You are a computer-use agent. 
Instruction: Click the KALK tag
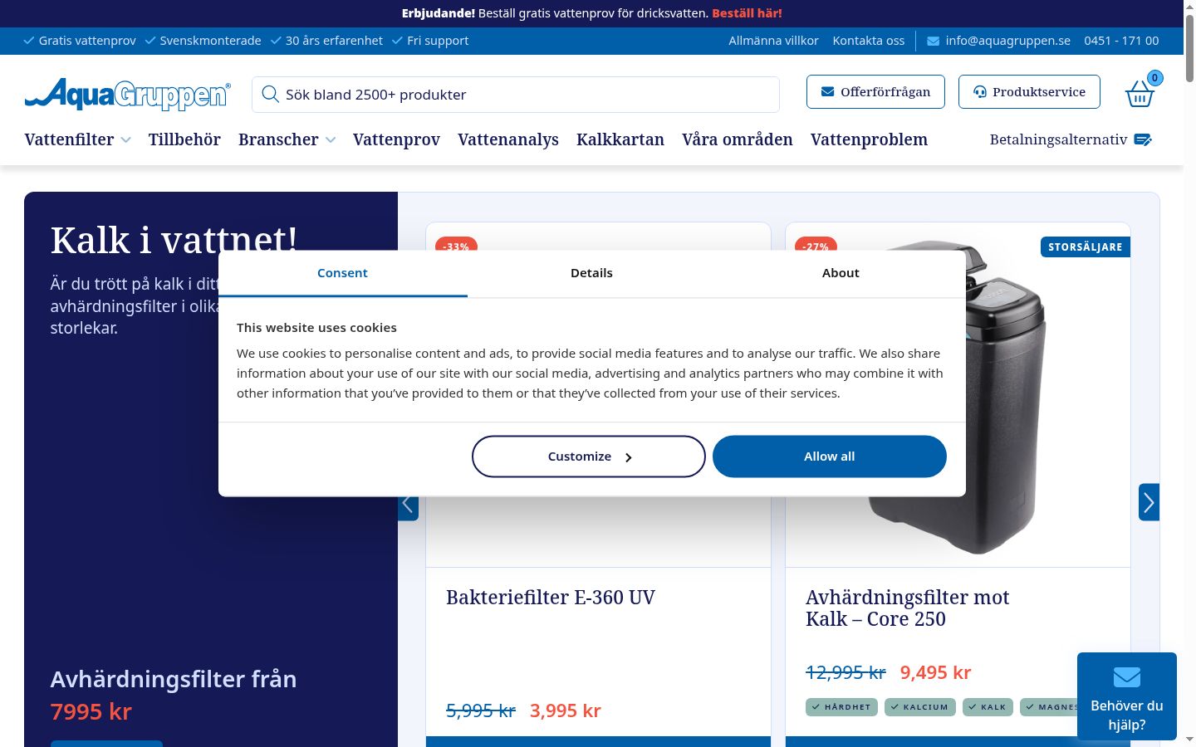(988, 707)
